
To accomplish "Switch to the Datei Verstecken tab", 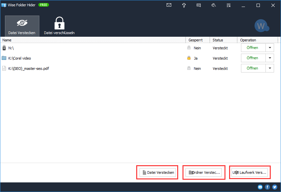I will (x=22, y=26).
